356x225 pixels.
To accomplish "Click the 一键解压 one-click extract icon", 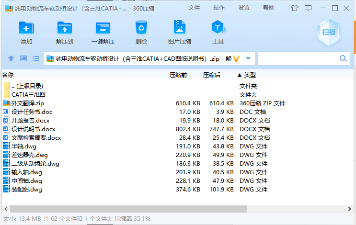I will [x=103, y=28].
